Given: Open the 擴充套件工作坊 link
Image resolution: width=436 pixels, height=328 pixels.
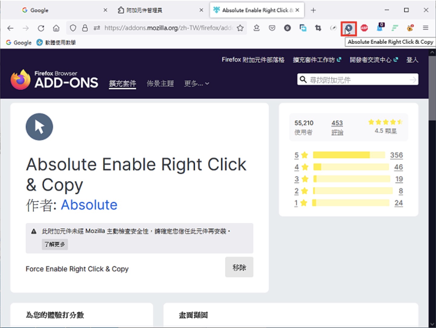Looking at the screenshot, I should 317,60.
